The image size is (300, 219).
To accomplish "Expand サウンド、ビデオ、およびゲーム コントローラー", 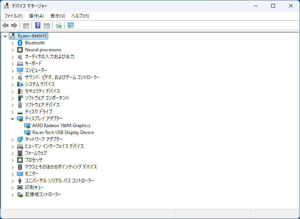I will 12,78.
